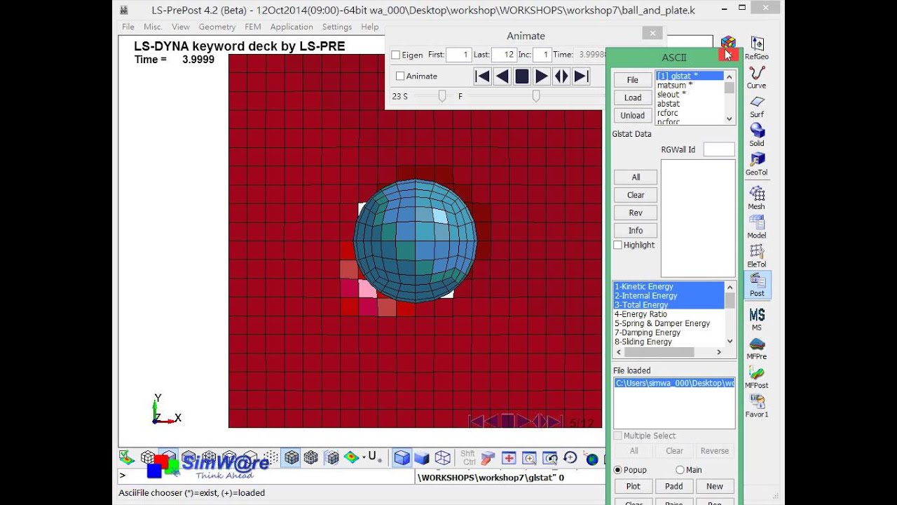897x505 pixels.
Task: Click the Shft Ctrl toggle in bottom toolbar
Action: tap(468, 458)
